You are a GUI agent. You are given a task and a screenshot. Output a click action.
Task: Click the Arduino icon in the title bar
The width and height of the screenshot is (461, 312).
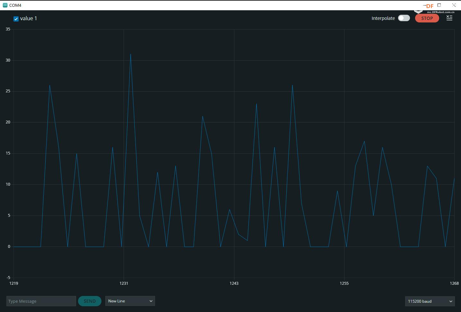click(x=5, y=5)
